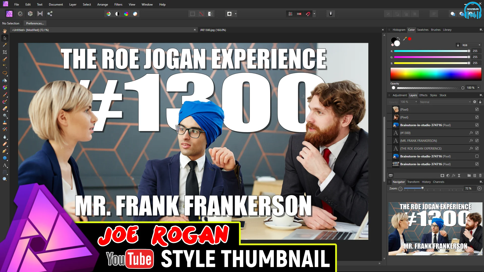
Task: Switch to the Effects tab
Action: point(423,95)
